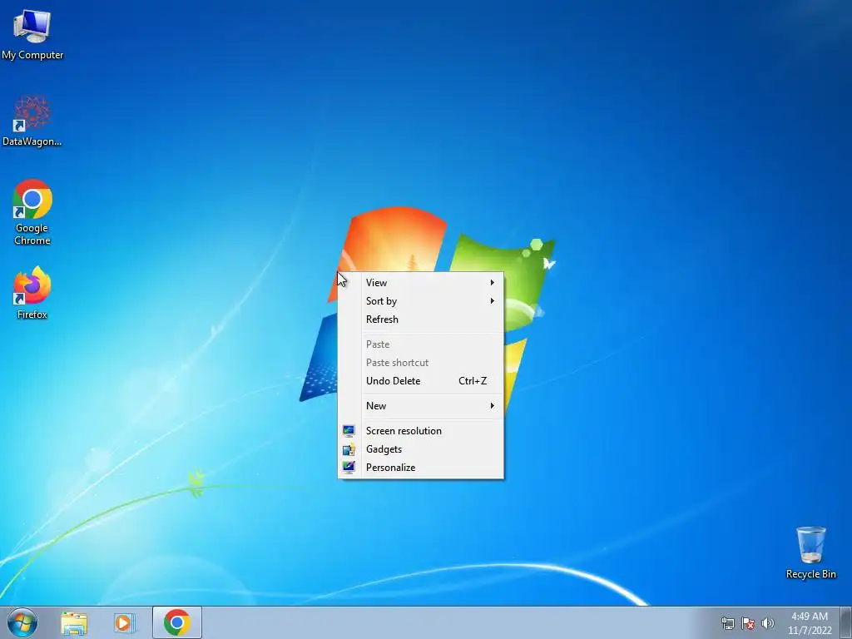852x639 pixels.
Task: Click the Screen resolution monitor icon
Action: tap(349, 431)
